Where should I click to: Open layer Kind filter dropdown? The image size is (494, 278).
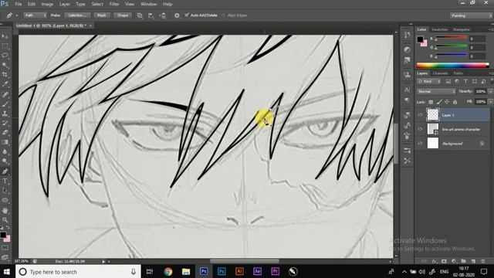[x=429, y=81]
